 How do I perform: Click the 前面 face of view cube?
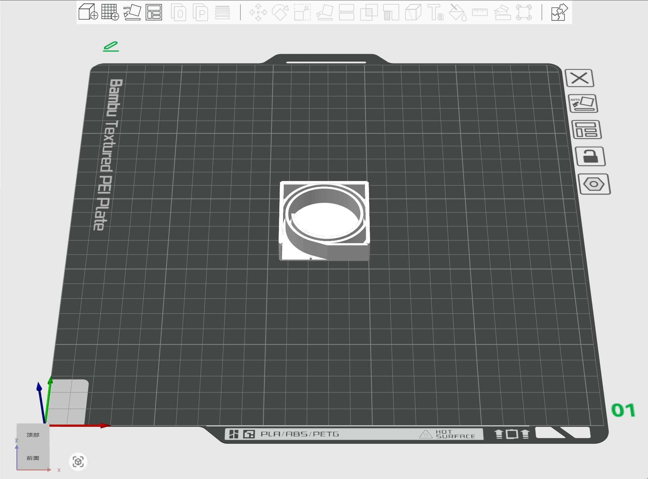coord(33,458)
